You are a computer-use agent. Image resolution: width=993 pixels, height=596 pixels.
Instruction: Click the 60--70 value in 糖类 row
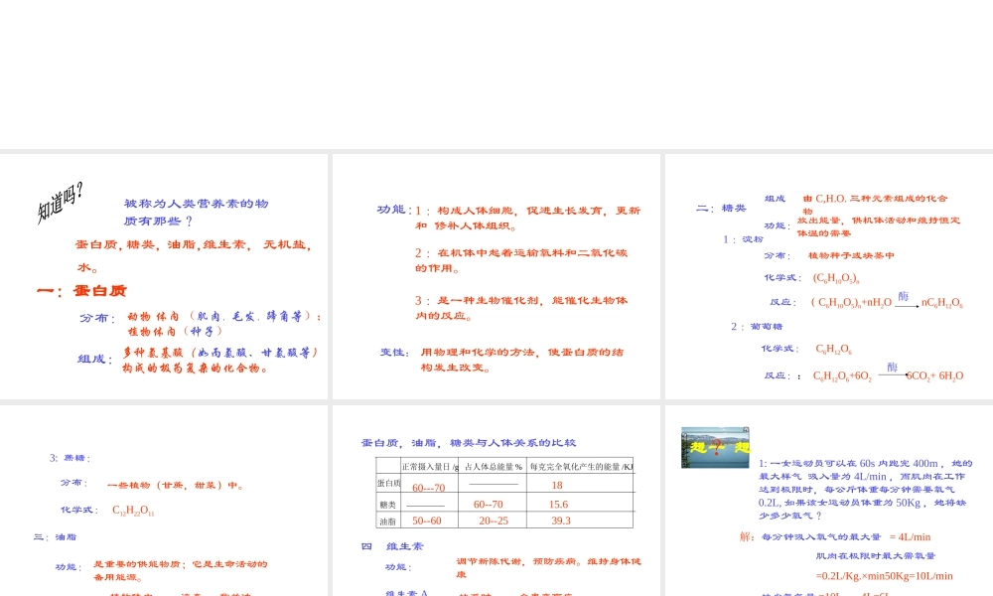(x=488, y=505)
